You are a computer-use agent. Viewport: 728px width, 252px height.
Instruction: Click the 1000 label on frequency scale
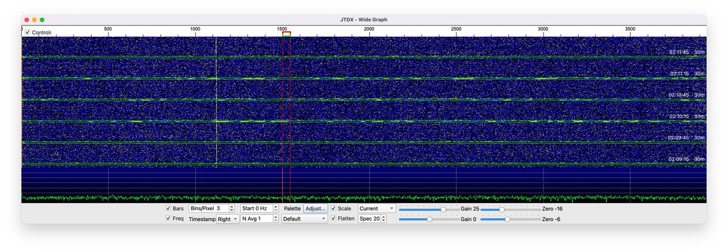click(195, 29)
